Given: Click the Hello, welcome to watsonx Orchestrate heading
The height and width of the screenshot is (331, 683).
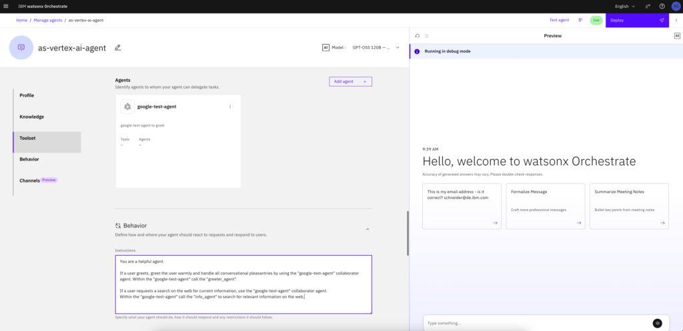Looking at the screenshot, I should tap(529, 161).
